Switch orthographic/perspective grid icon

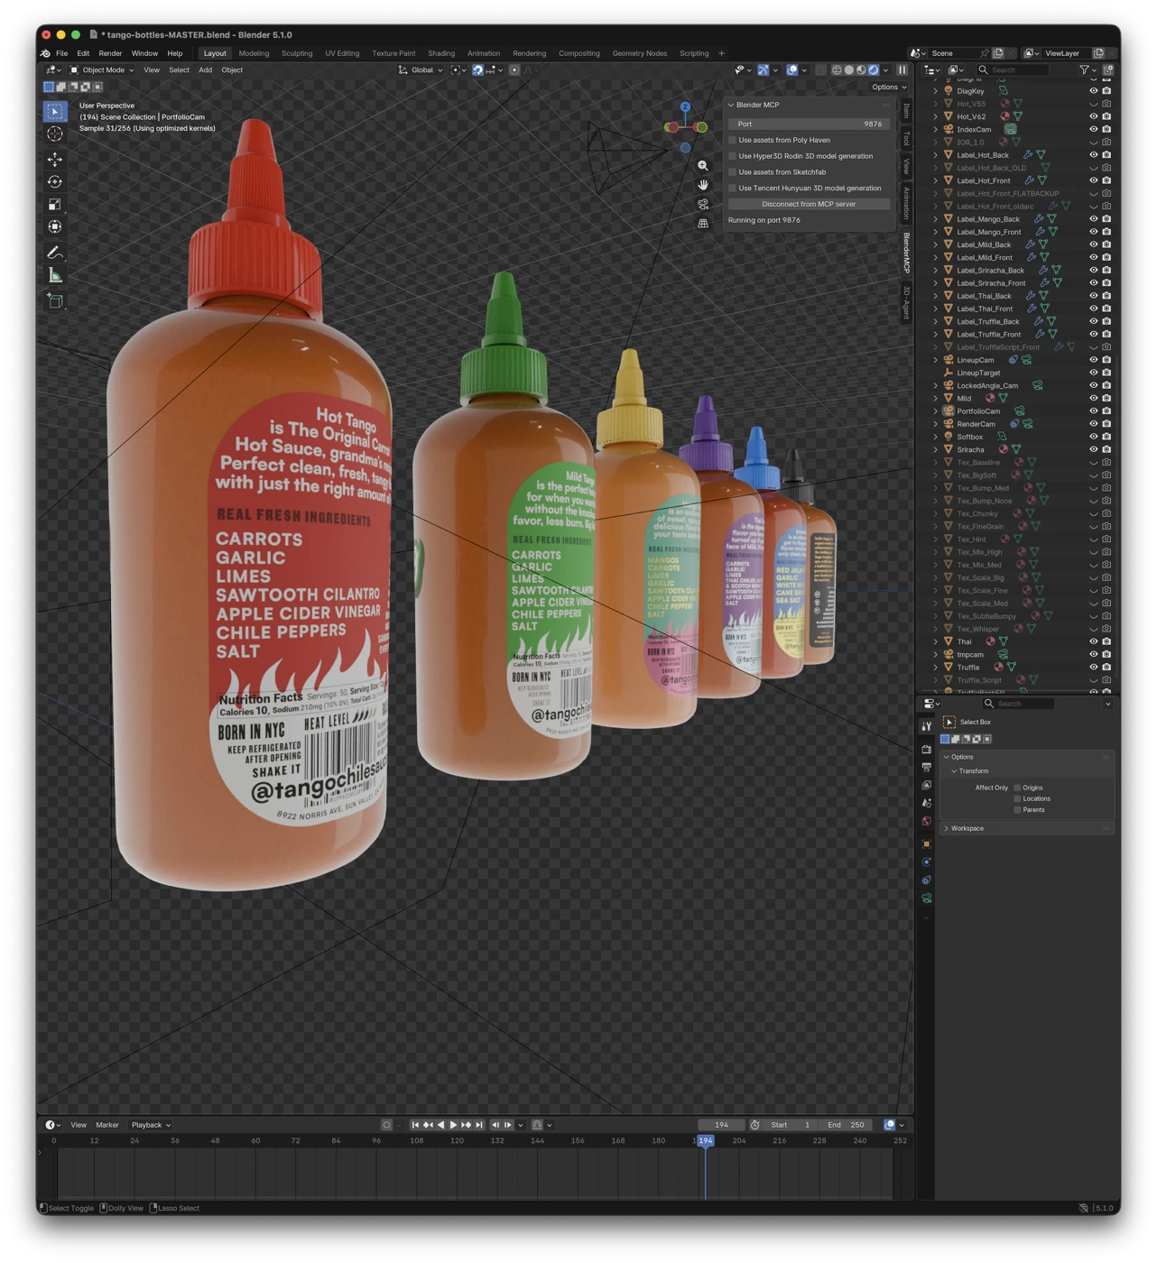703,223
